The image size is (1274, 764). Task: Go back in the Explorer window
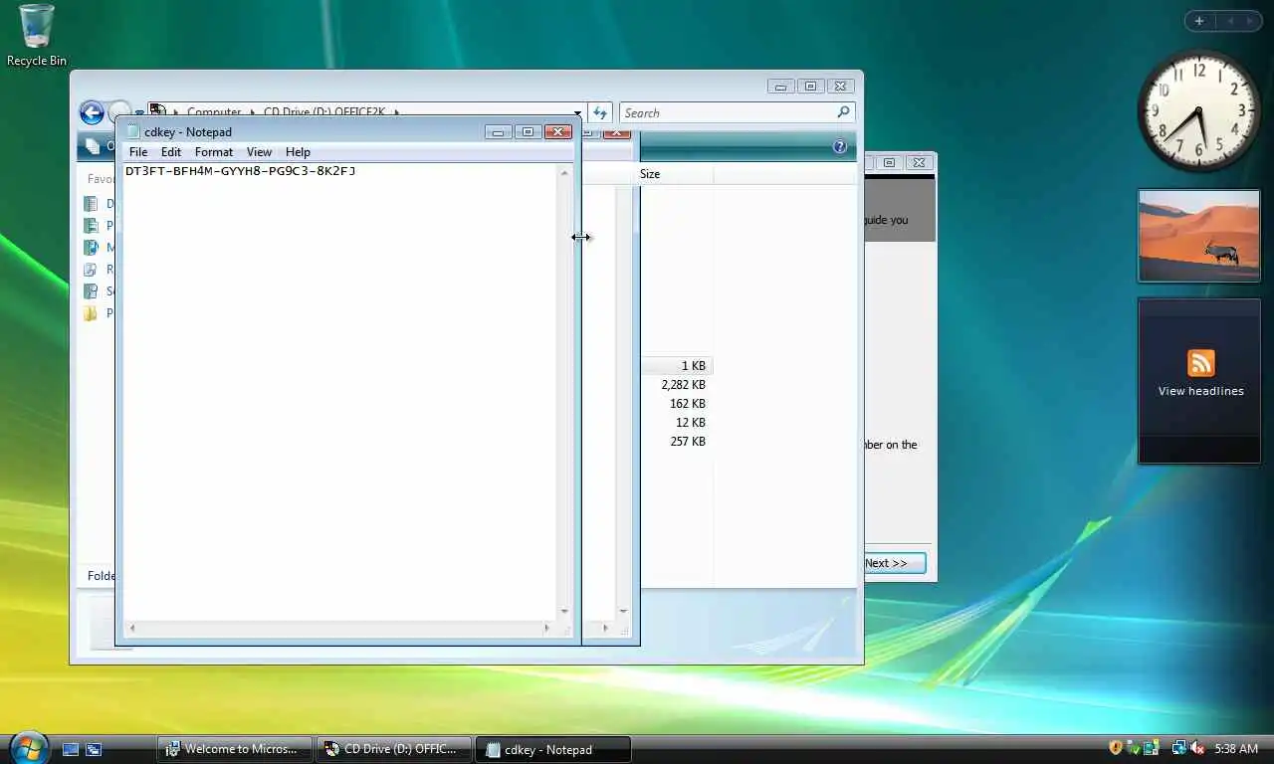[92, 113]
